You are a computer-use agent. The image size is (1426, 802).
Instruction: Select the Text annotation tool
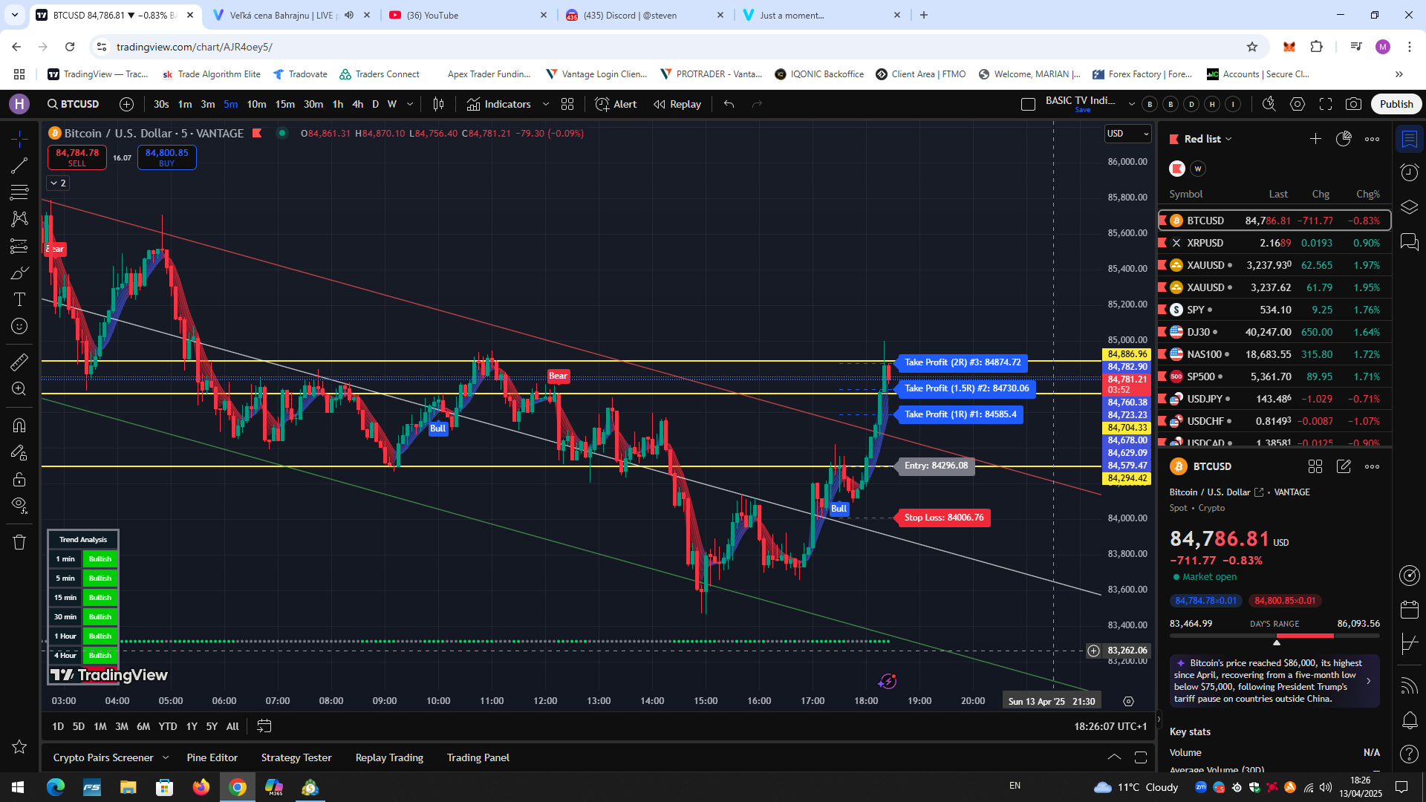tap(19, 299)
